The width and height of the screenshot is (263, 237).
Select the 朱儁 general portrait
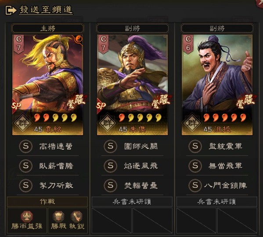click(x=132, y=85)
